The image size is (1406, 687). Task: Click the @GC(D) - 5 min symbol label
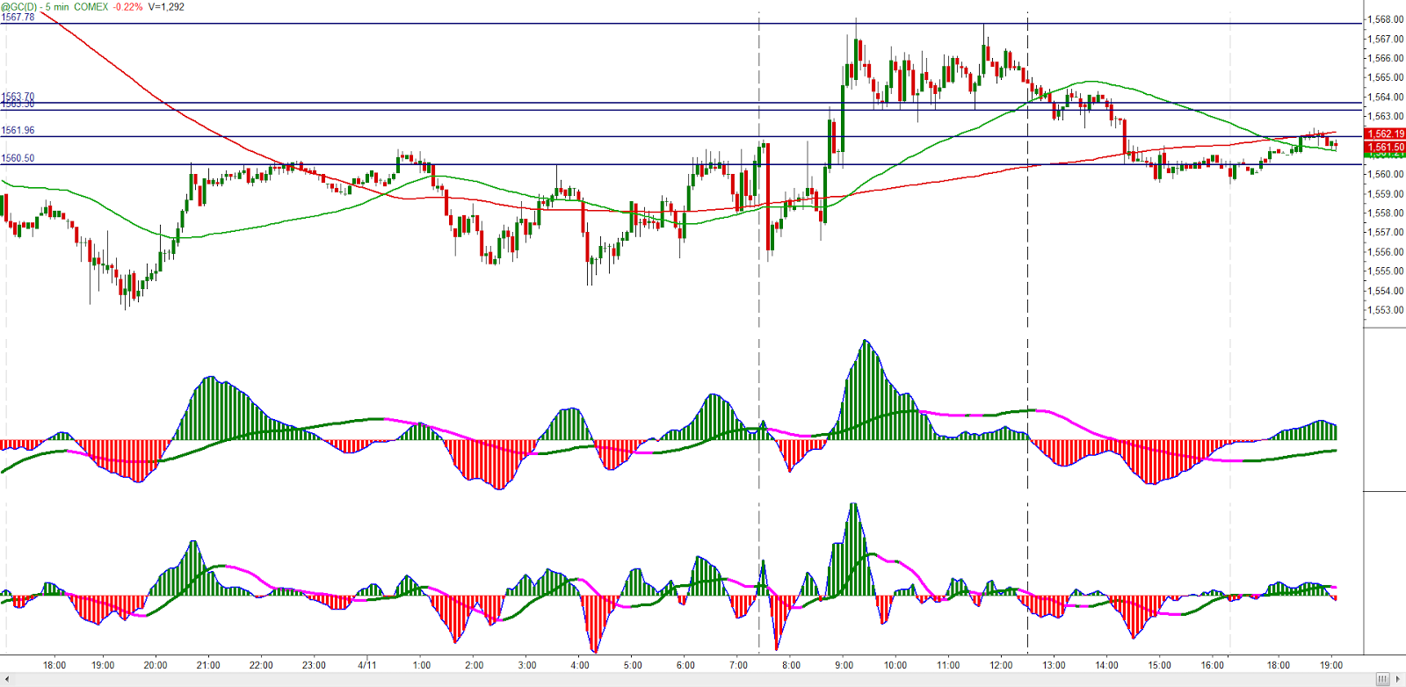click(35, 6)
